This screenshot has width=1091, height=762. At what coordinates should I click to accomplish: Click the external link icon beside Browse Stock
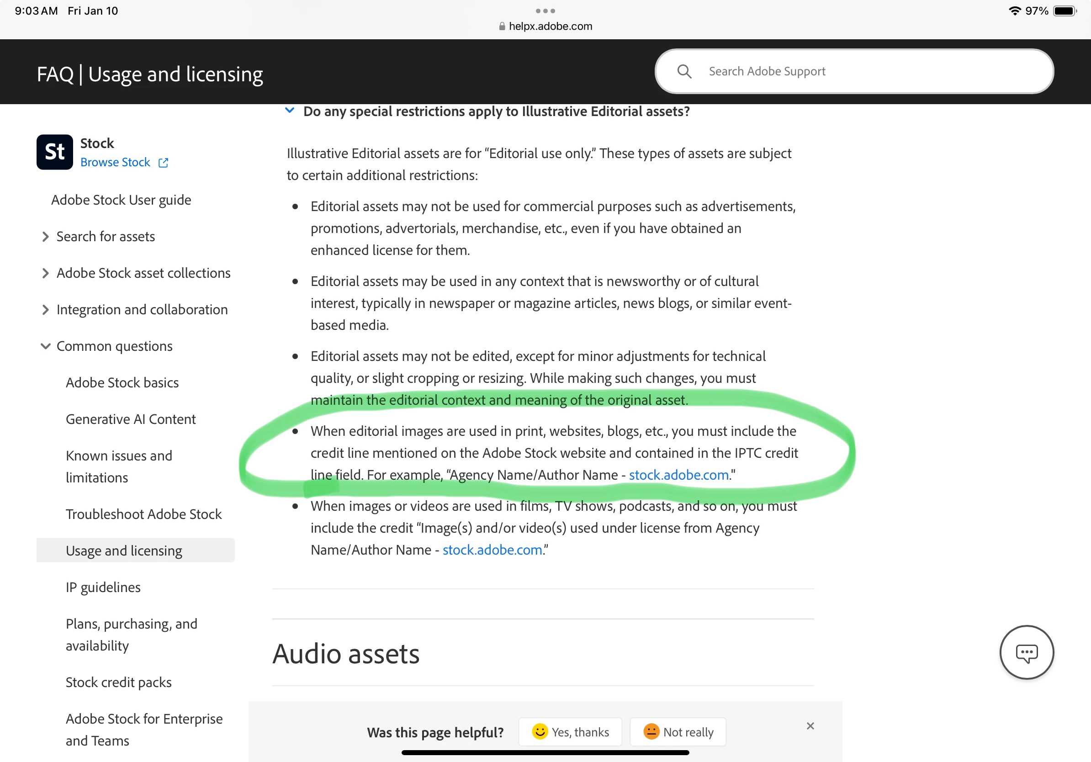164,163
